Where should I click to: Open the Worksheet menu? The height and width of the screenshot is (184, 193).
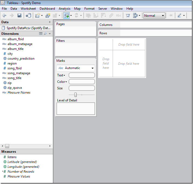tap(28, 9)
